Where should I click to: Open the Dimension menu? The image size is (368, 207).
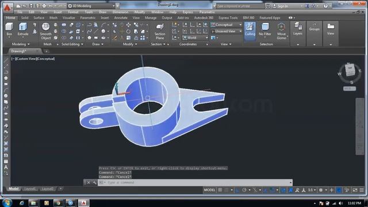pos(120,12)
